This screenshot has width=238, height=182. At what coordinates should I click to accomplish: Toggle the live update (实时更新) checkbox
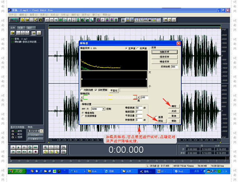pyautogui.click(x=96, y=90)
